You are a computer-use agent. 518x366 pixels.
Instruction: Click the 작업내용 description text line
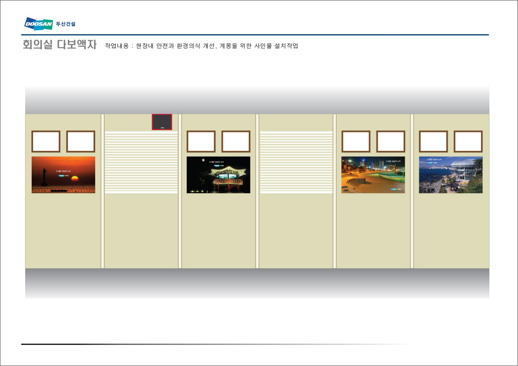pyautogui.click(x=201, y=46)
